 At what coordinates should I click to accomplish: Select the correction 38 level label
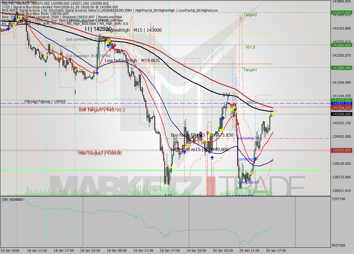tap(248, 138)
